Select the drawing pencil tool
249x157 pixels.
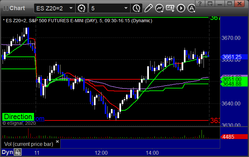148,8
